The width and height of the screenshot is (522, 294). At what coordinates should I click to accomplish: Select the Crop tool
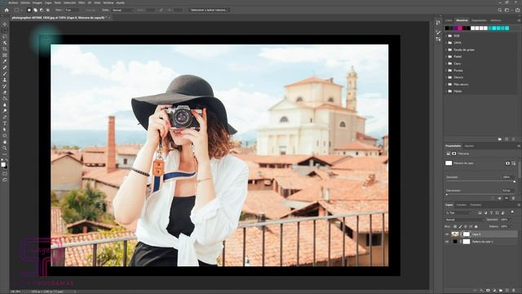tap(5, 49)
